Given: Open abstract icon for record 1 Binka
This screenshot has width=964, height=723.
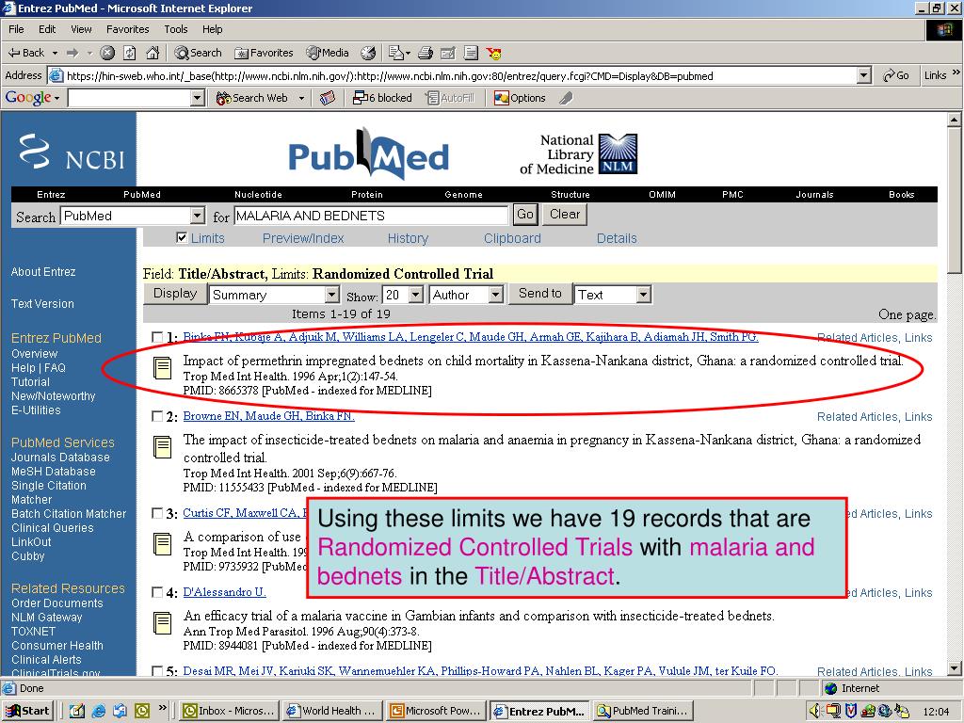Looking at the screenshot, I should (162, 368).
